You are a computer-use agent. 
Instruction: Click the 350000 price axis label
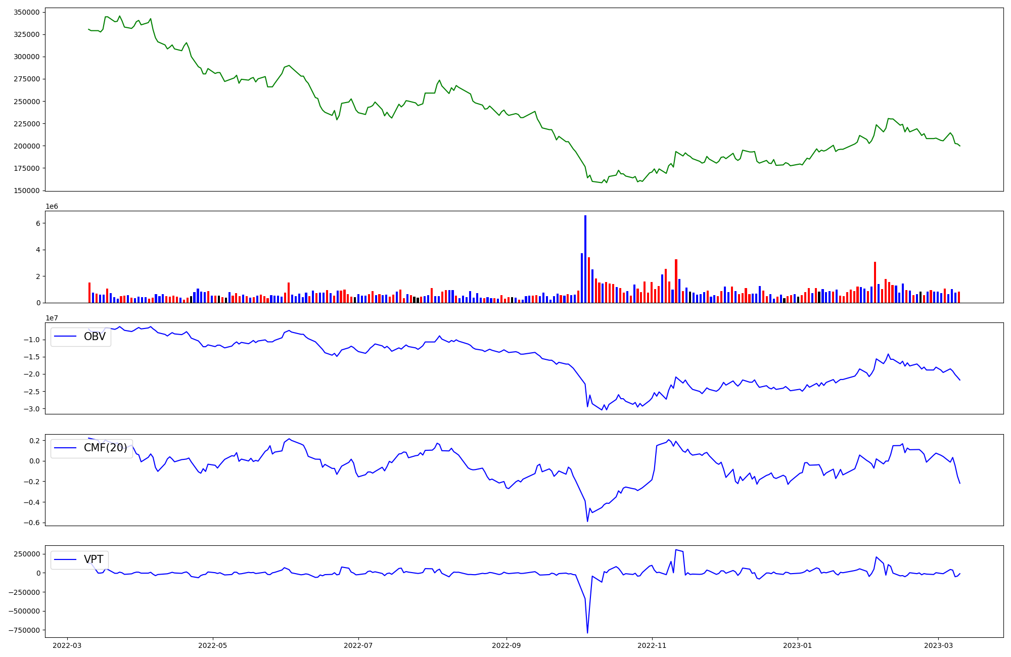pyautogui.click(x=27, y=12)
